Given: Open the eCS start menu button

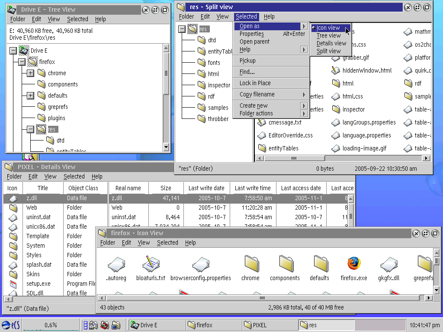Looking at the screenshot, I should 11,325.
